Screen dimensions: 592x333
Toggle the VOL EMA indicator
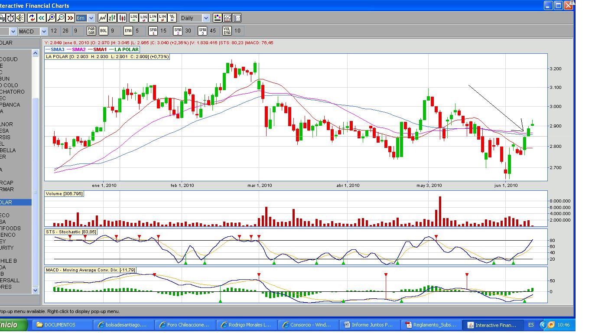point(227,31)
